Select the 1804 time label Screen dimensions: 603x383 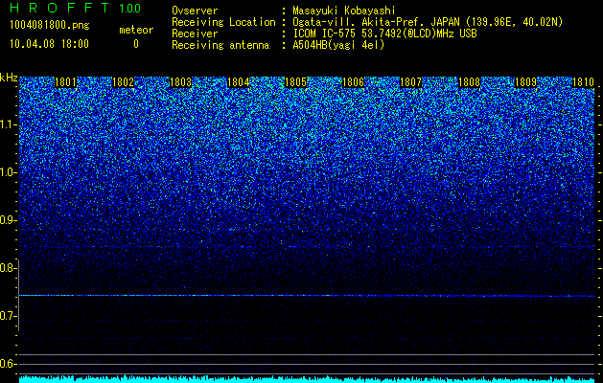pos(239,82)
